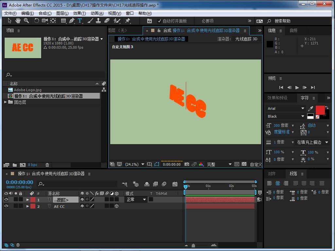
Task: Click the new composition icon in Project panel
Action: click(23, 165)
